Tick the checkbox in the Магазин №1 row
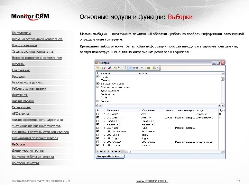This screenshot has height=187, width=249. click(98, 121)
